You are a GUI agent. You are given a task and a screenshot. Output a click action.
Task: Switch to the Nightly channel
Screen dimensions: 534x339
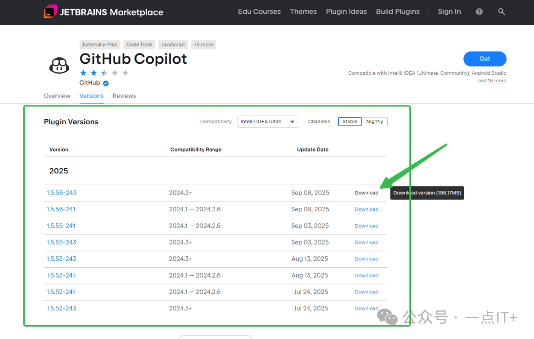375,122
